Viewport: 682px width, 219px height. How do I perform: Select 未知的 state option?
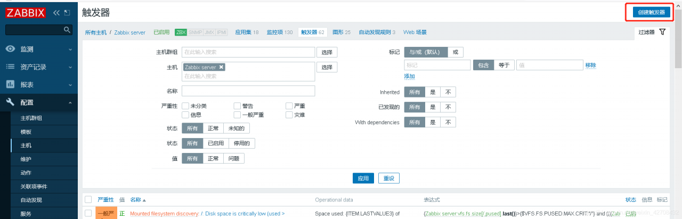coord(237,128)
